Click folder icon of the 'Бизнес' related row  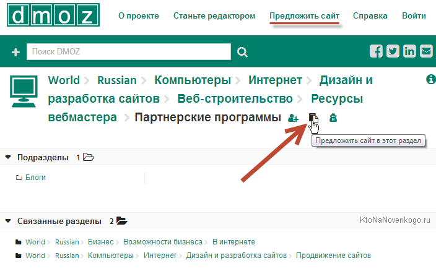[x=19, y=242]
